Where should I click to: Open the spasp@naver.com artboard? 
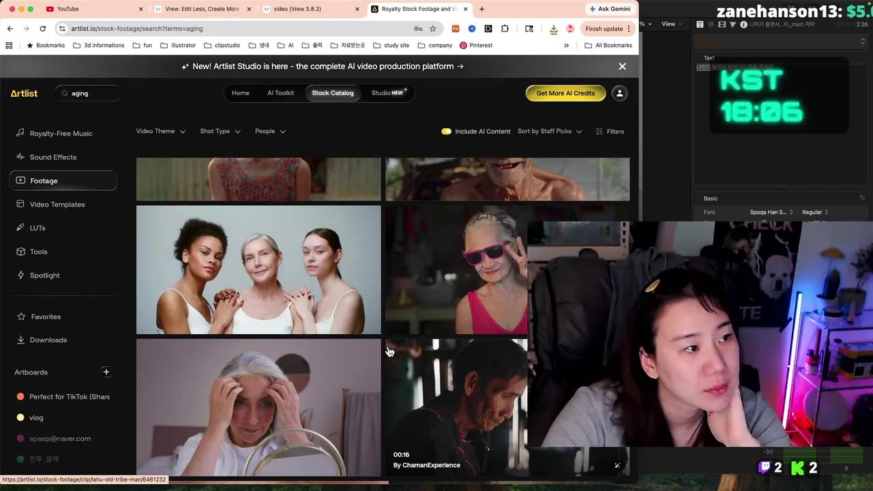54,438
